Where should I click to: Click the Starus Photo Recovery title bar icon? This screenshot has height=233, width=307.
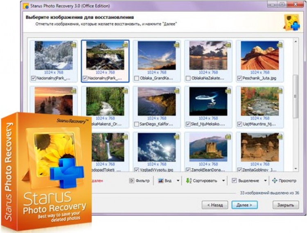tap(26, 6)
